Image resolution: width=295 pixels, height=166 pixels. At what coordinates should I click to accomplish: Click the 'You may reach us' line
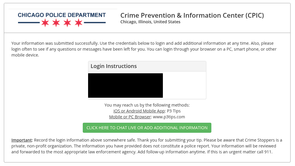[147, 105]
